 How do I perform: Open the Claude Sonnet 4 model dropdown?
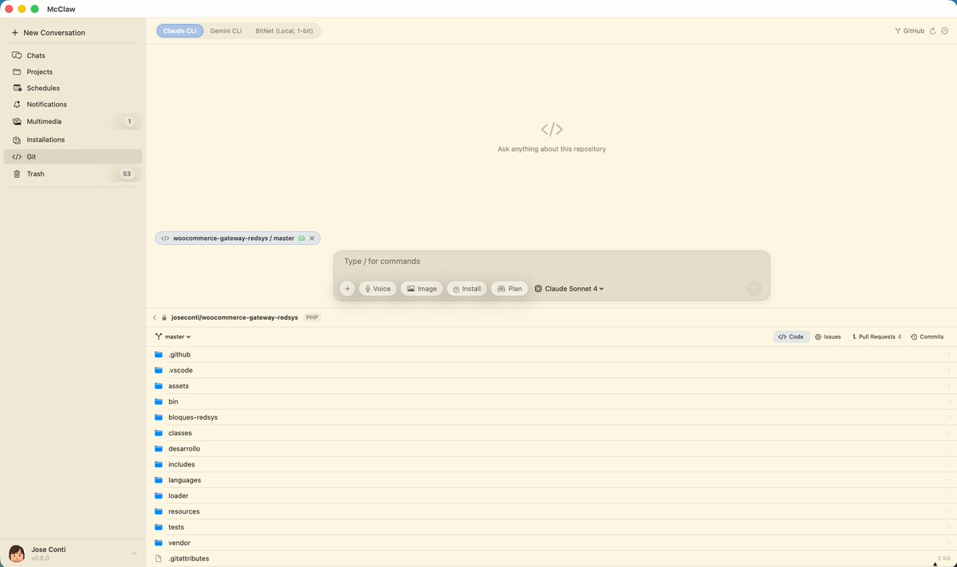coord(569,289)
